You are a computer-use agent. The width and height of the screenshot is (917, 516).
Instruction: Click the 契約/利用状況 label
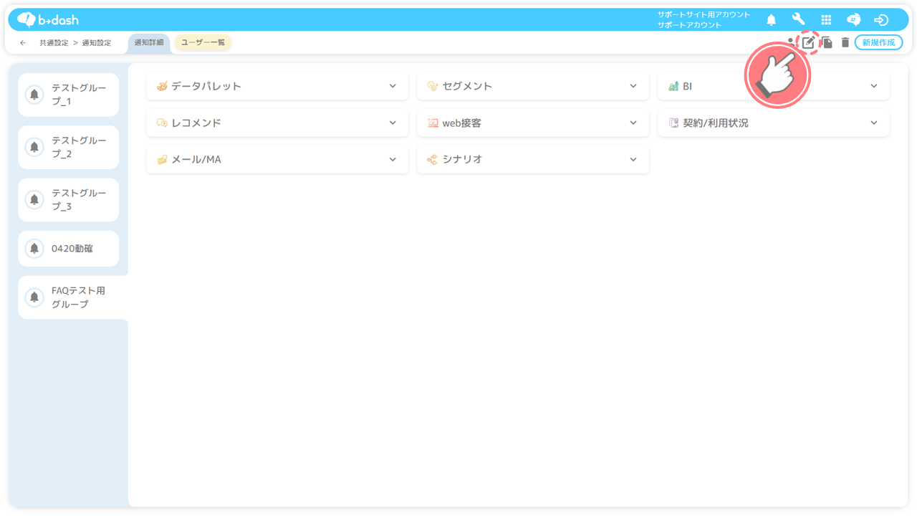pos(716,123)
